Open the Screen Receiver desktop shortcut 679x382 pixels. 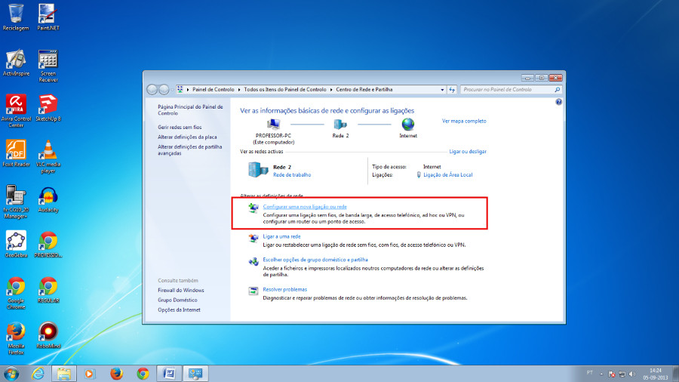pyautogui.click(x=48, y=66)
